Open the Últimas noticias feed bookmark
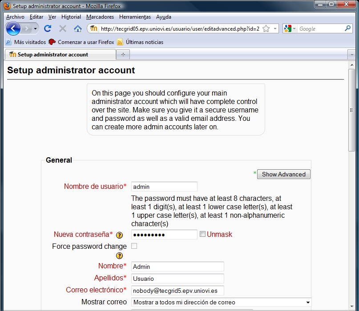Image resolution: width=359 pixels, height=311 pixels. [140, 42]
